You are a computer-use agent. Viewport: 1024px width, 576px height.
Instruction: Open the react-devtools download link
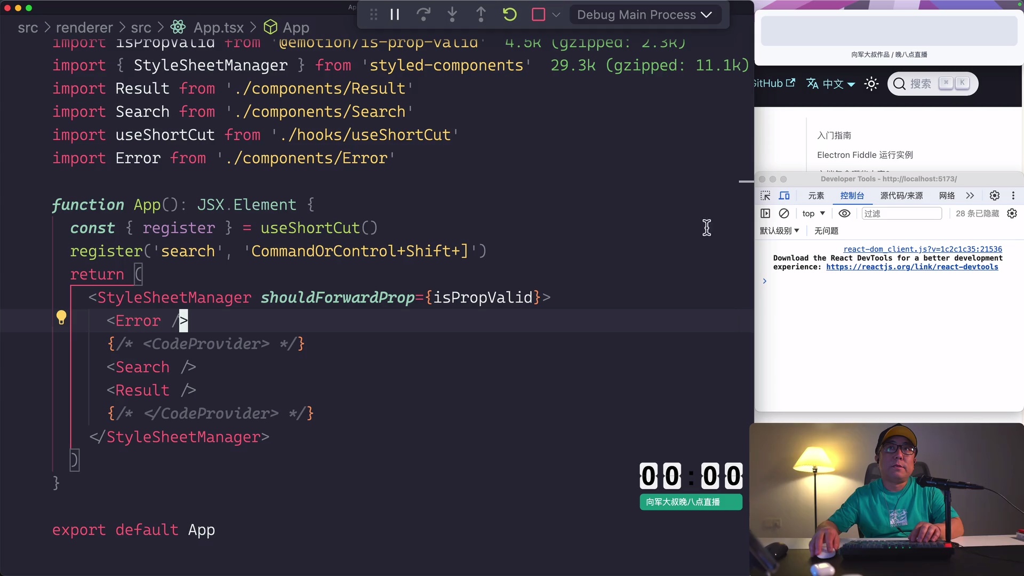point(913,267)
